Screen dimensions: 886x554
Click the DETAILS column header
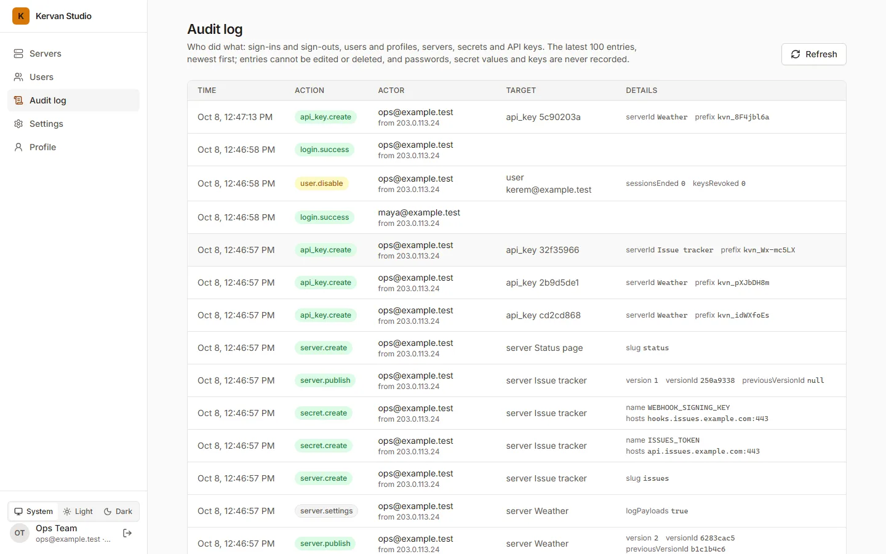tap(642, 90)
